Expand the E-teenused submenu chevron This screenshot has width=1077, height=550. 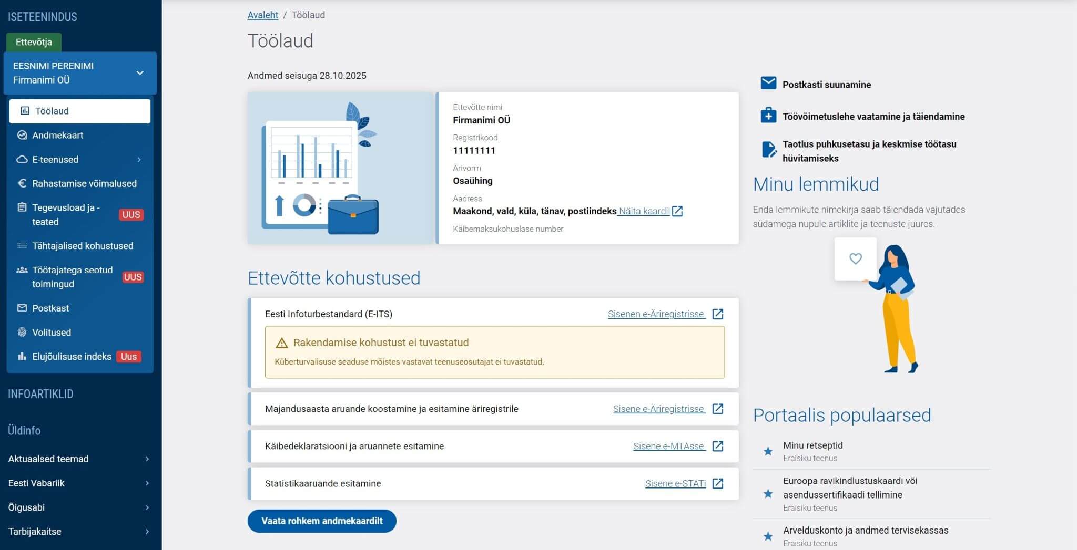tap(139, 160)
